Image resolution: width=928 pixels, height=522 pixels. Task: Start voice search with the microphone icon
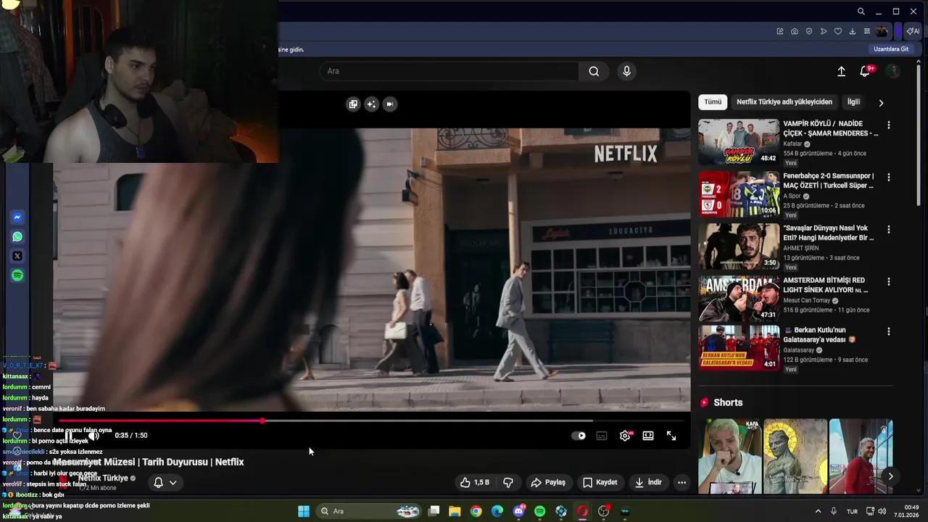pyautogui.click(x=626, y=71)
